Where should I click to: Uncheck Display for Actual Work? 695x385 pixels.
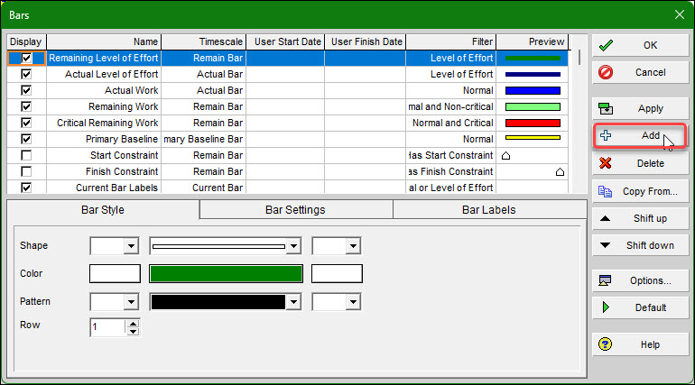(x=26, y=90)
